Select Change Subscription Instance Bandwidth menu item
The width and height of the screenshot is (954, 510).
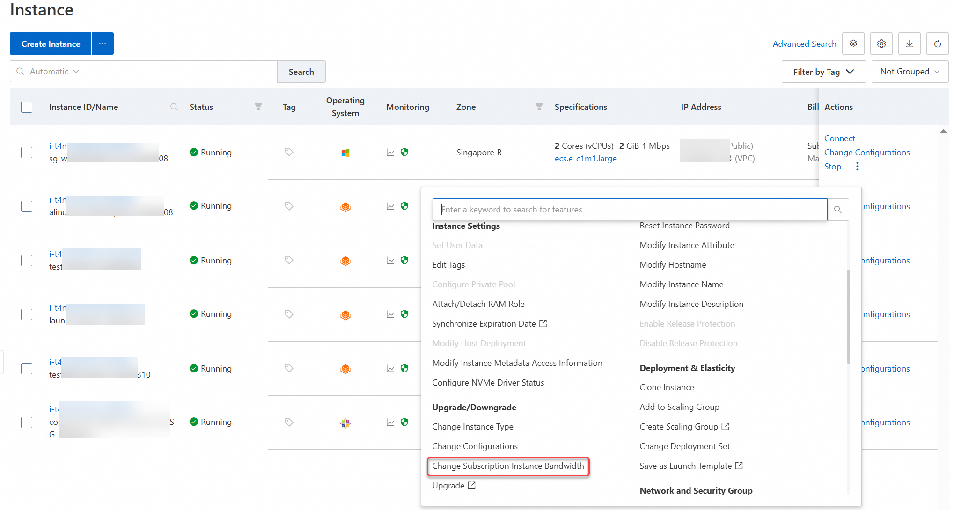508,466
